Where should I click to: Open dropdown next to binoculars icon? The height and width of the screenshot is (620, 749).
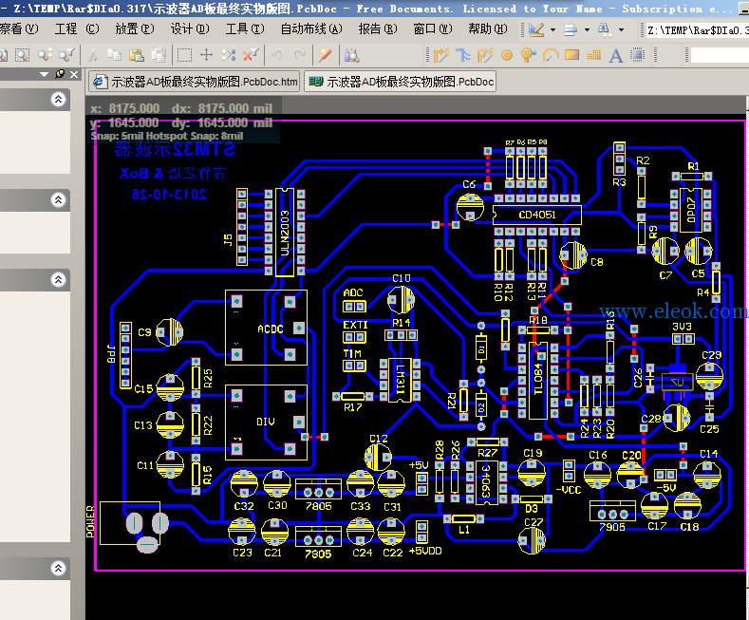621,30
